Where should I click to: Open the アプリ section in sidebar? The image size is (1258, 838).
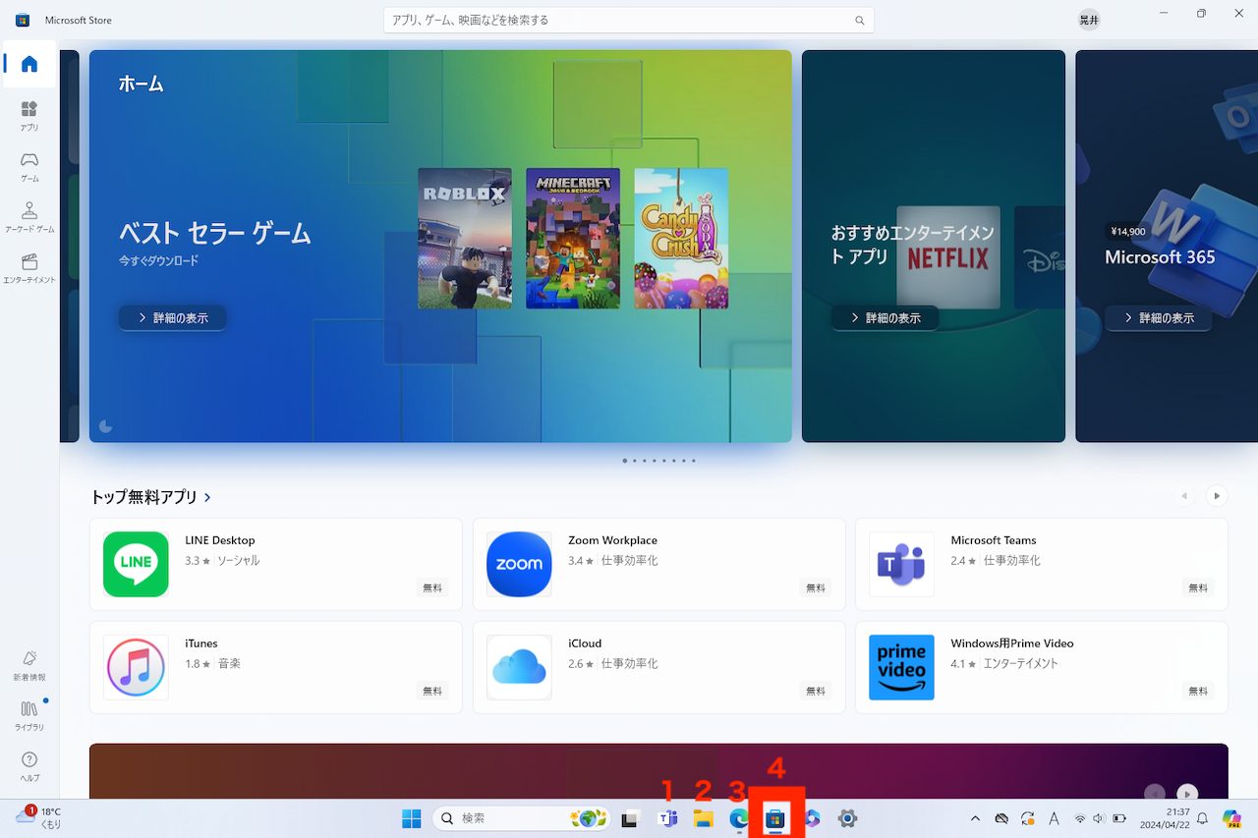(x=29, y=115)
